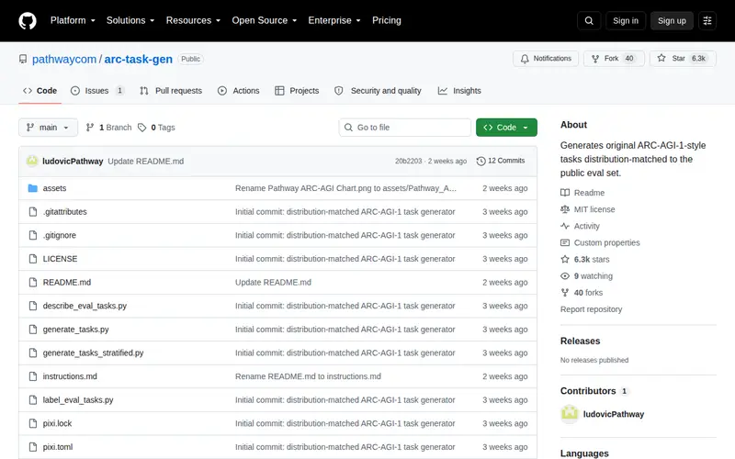The width and height of the screenshot is (735, 459).
Task: Open the Releases section heading
Action: pos(581,341)
